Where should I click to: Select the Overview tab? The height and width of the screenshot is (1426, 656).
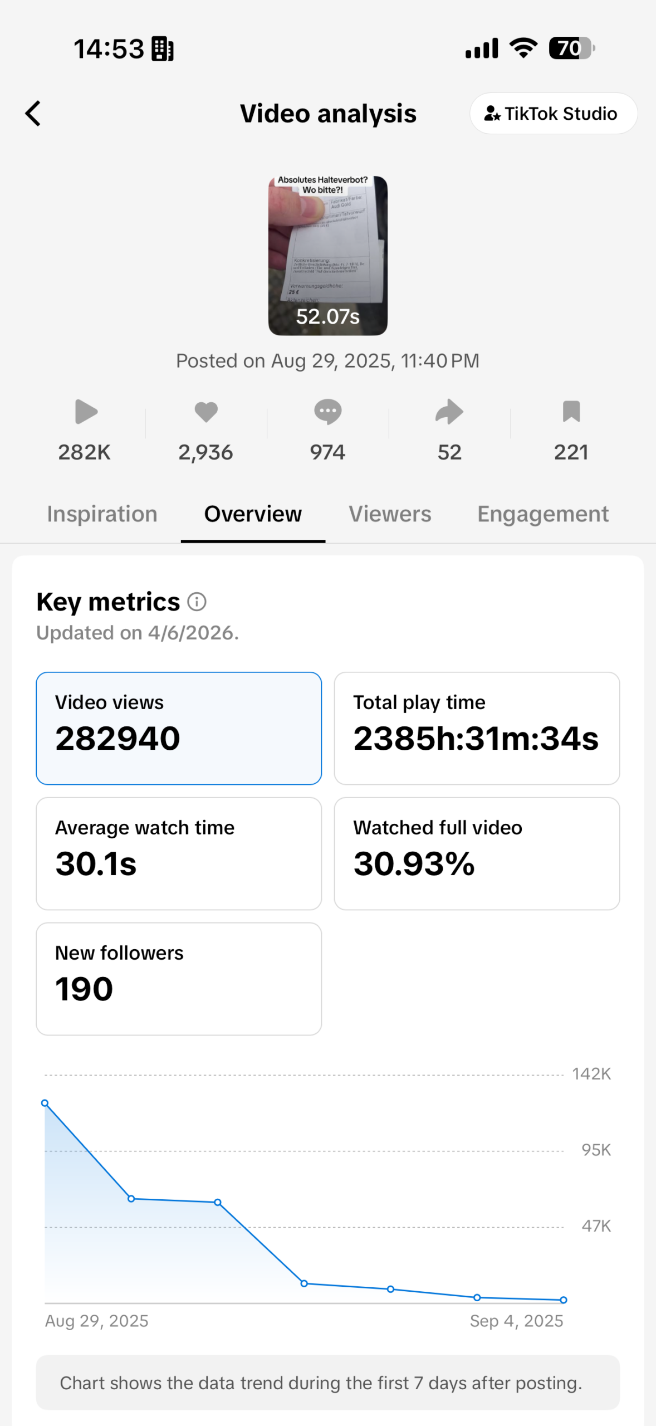pyautogui.click(x=253, y=514)
